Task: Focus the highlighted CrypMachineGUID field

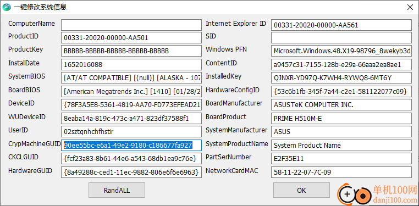Action: [x=131, y=145]
